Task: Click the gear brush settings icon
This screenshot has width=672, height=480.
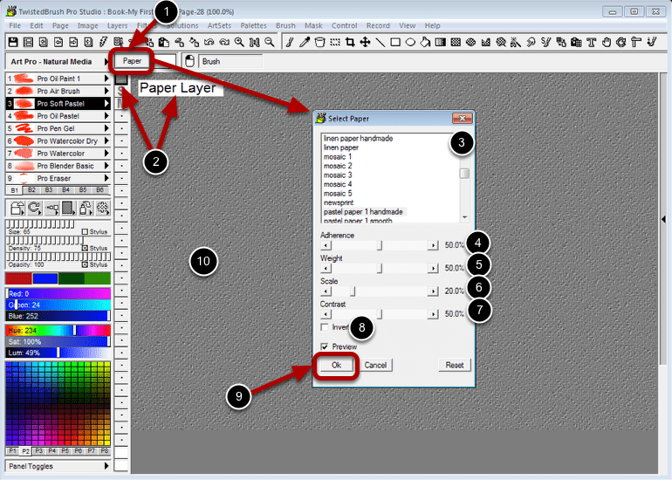Action: [102, 208]
